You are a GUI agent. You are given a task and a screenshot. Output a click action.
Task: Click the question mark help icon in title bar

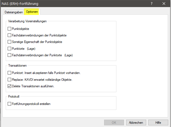[x=152, y=4]
